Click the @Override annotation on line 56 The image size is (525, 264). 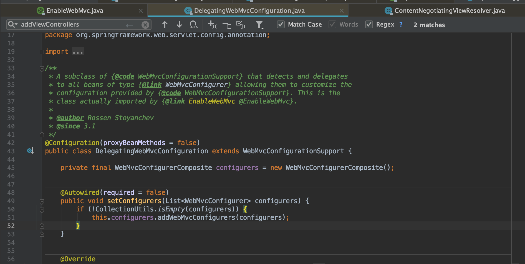point(78,259)
